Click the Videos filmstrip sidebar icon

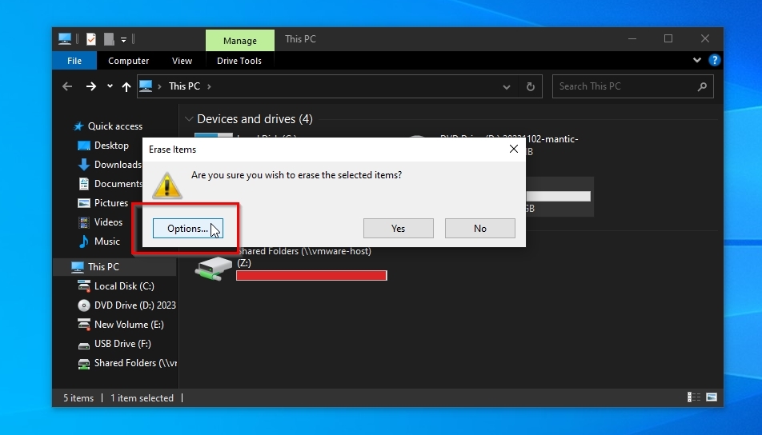[84, 222]
